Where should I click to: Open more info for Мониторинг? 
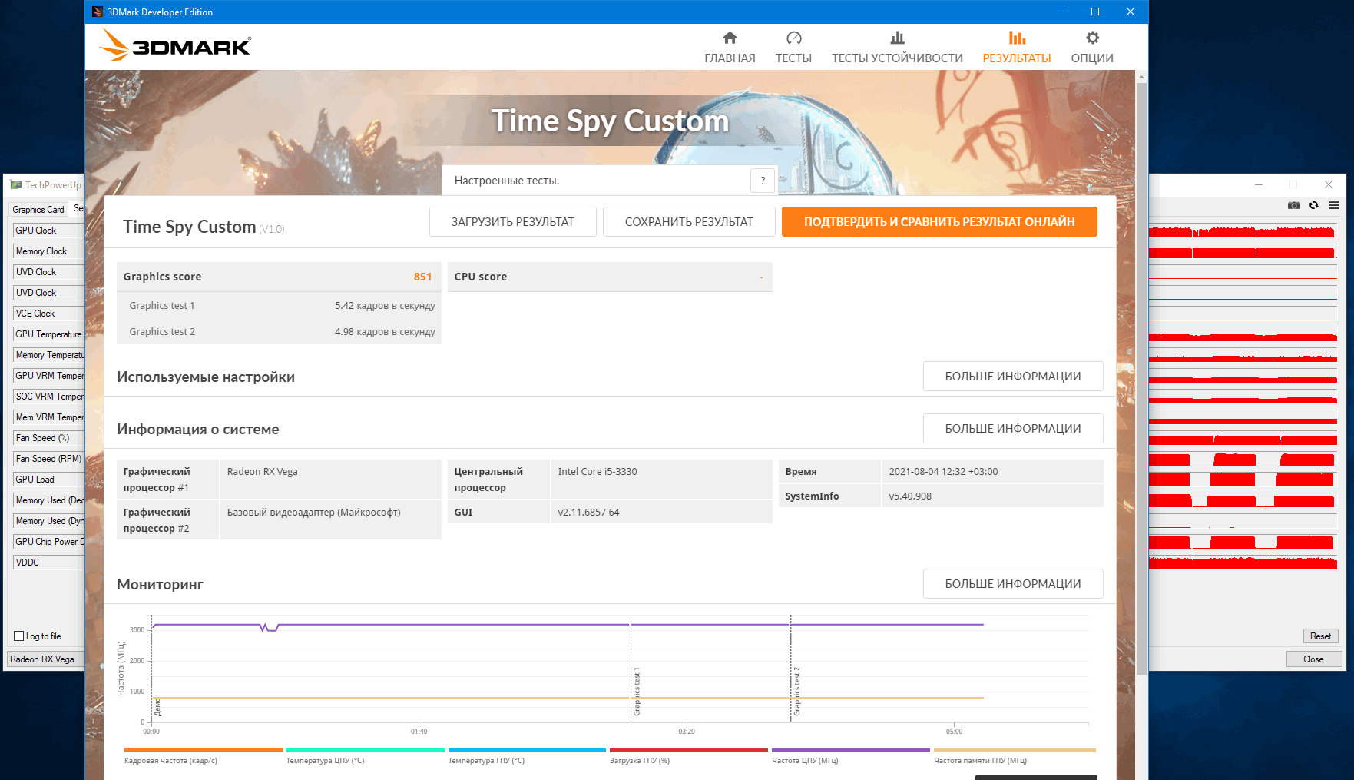click(x=1013, y=584)
